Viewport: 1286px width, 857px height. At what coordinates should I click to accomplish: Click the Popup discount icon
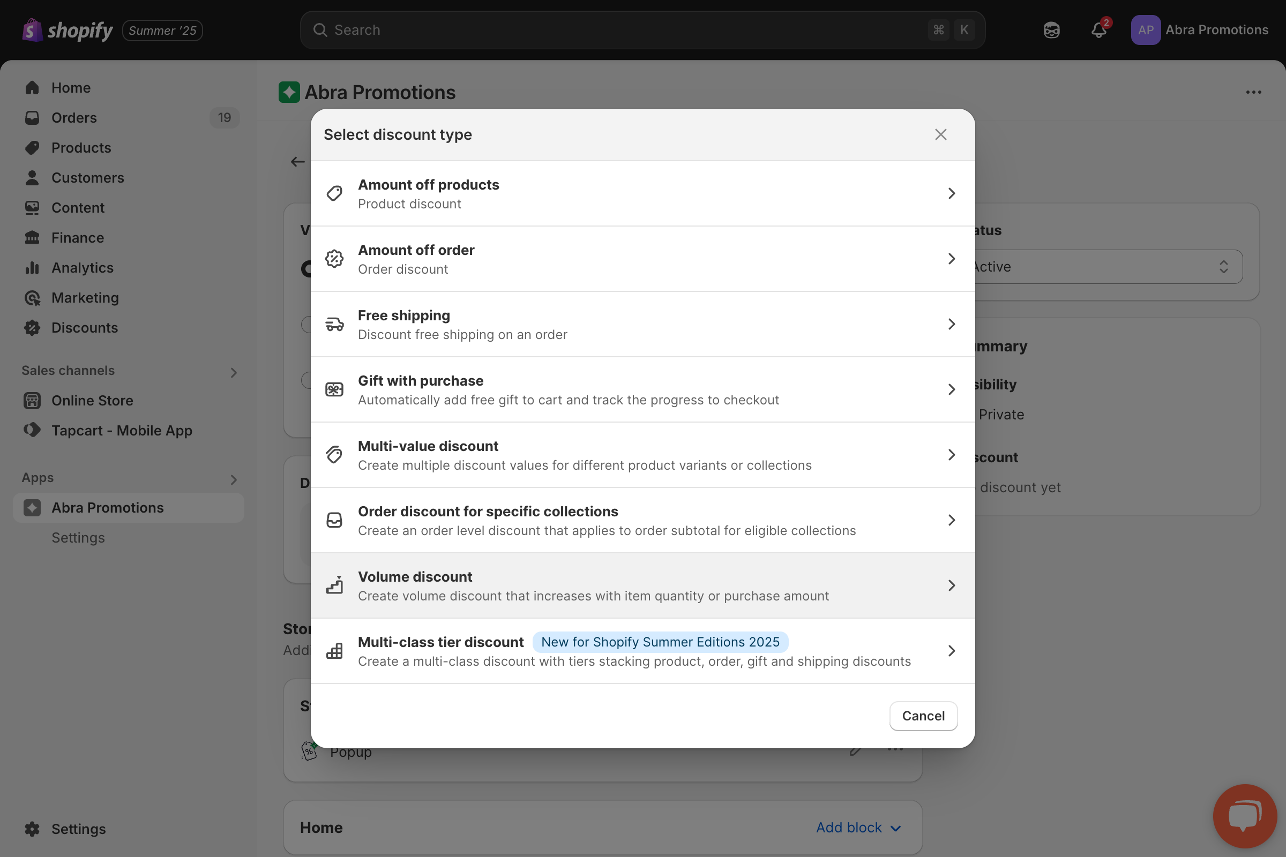(x=310, y=750)
